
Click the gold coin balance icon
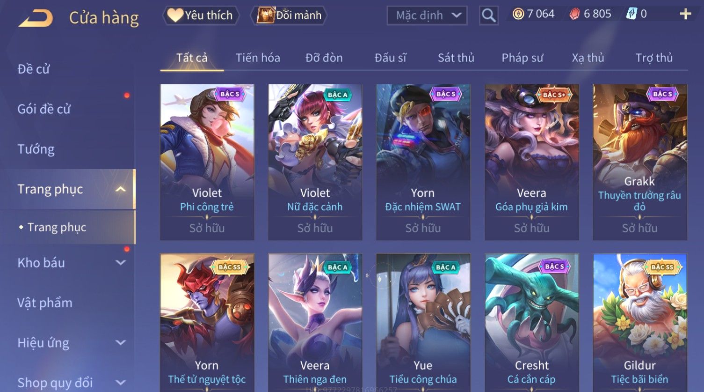(518, 14)
